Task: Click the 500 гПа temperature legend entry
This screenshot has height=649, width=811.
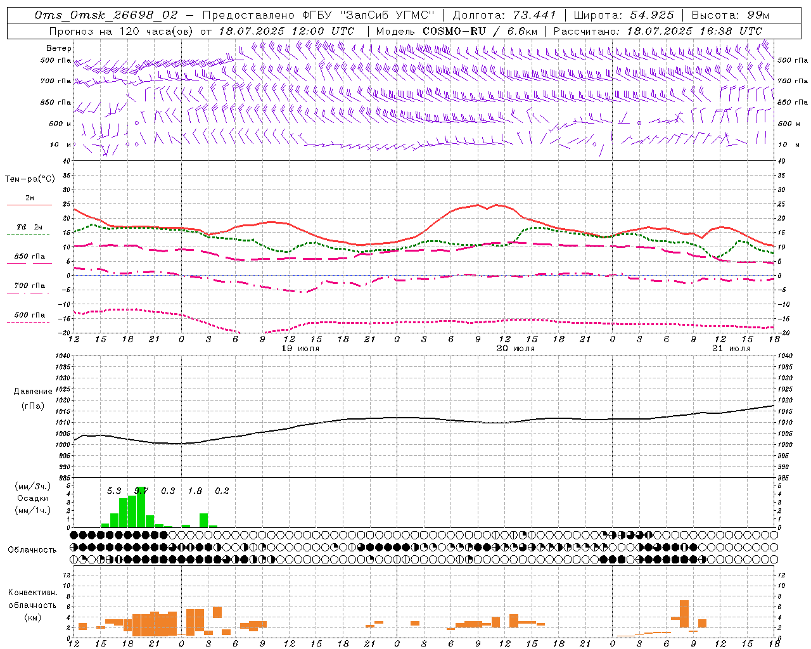Action: pos(30,317)
